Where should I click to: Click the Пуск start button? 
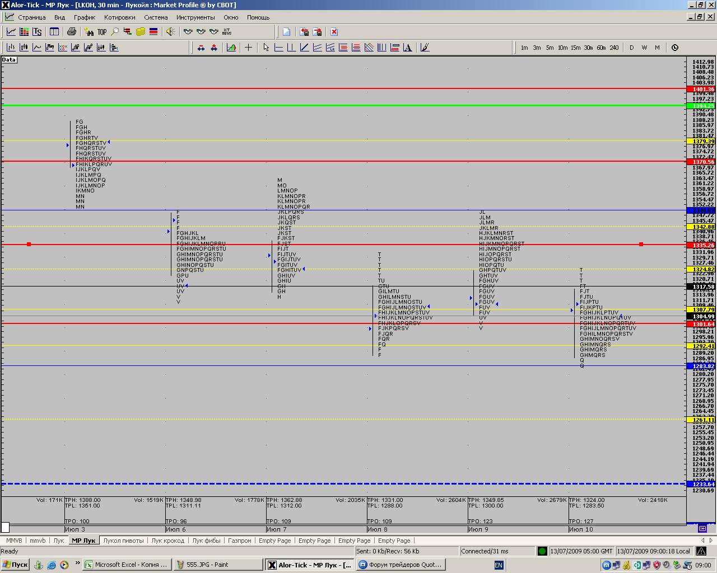(15, 565)
